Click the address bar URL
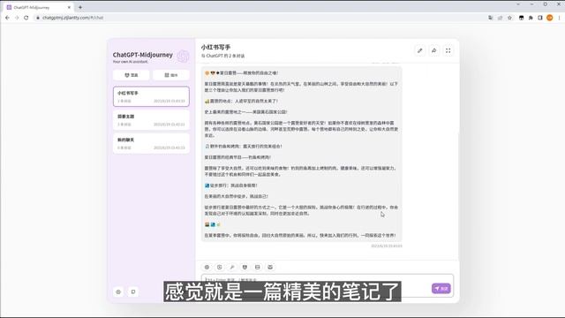This screenshot has height=318, width=565. click(72, 18)
